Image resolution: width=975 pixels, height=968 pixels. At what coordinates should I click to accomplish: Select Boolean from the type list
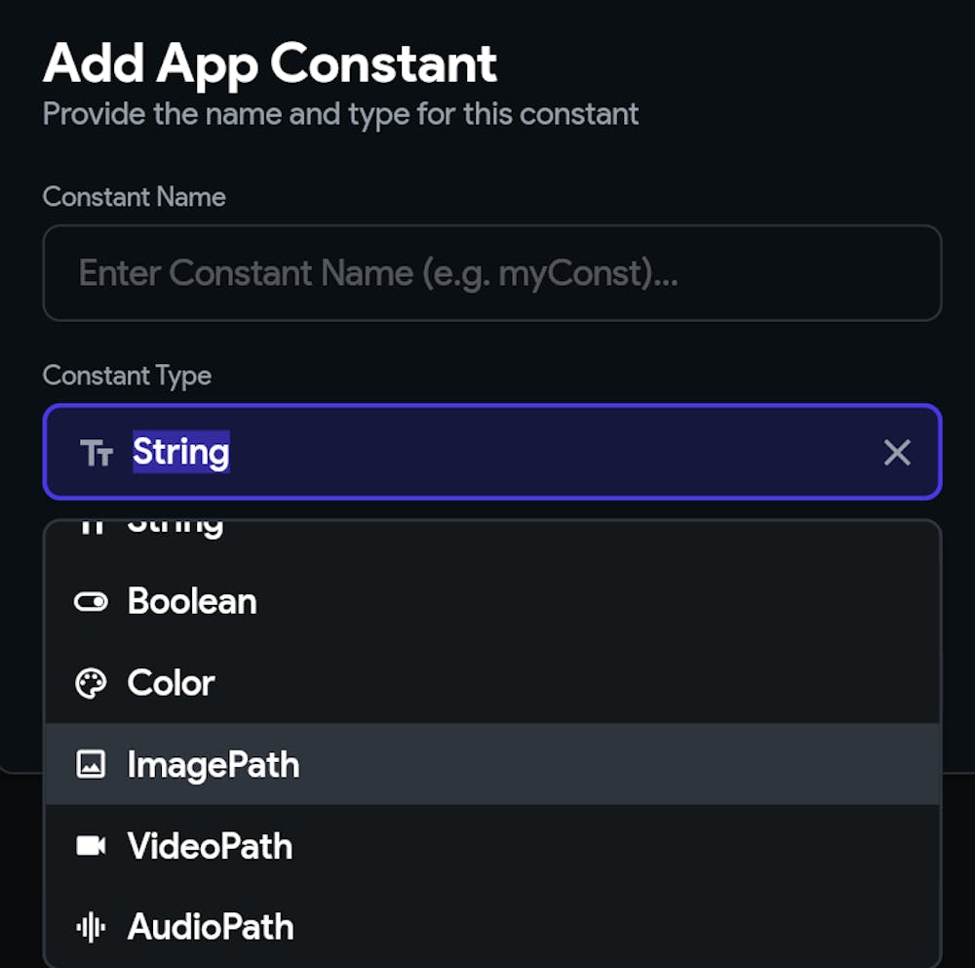pos(192,601)
